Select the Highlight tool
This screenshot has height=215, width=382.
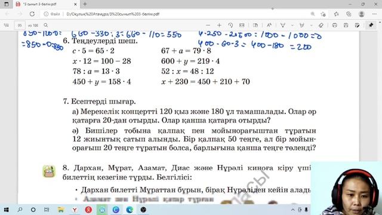(x=302, y=25)
